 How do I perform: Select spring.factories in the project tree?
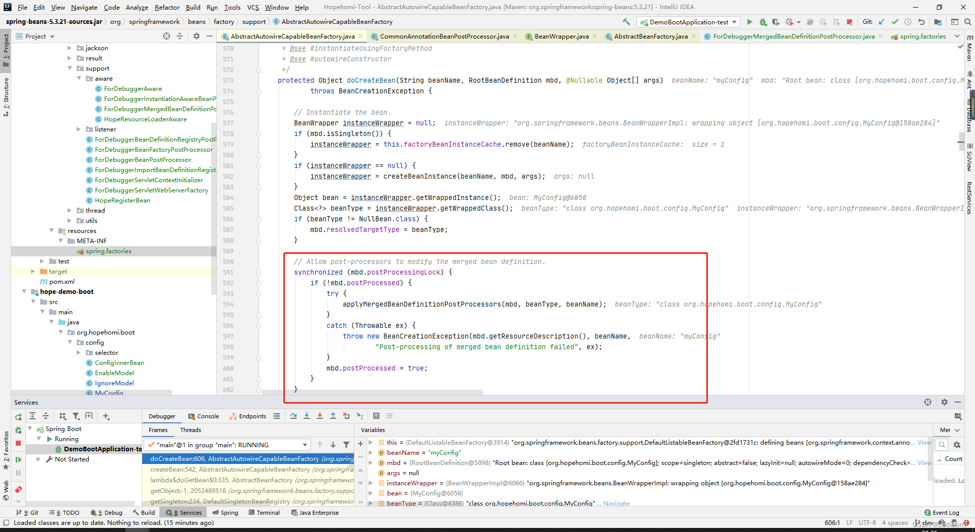(108, 251)
